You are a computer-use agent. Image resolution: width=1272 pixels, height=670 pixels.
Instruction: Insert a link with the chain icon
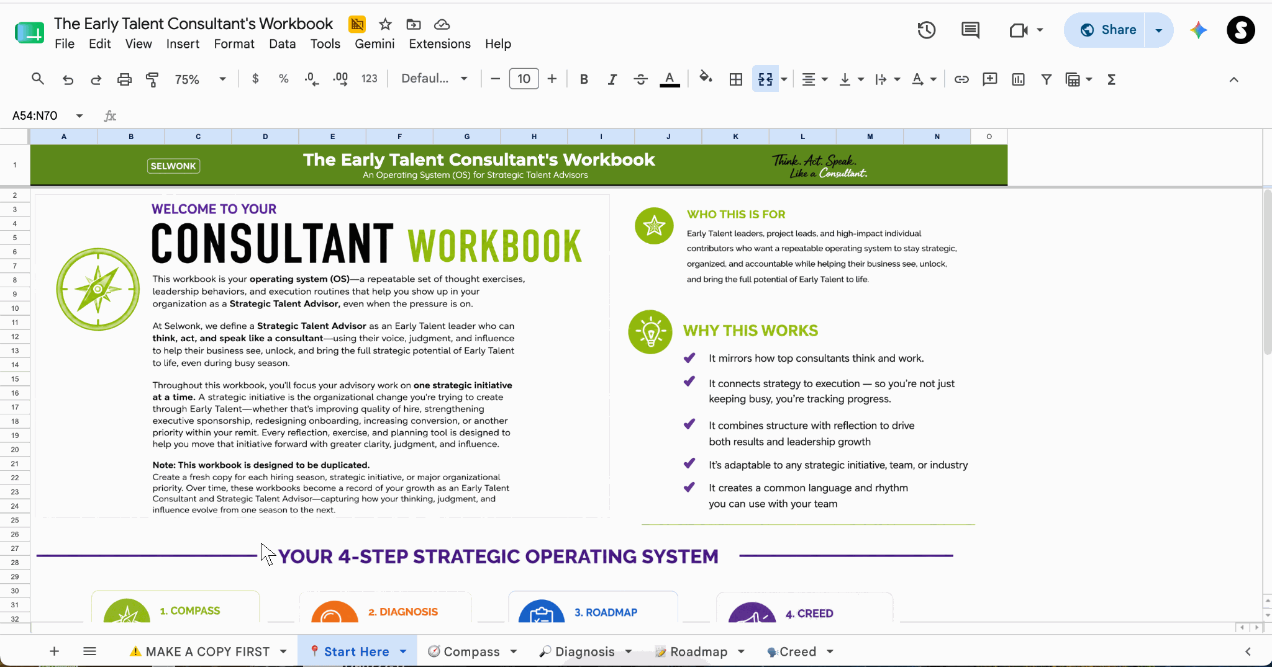(x=961, y=79)
